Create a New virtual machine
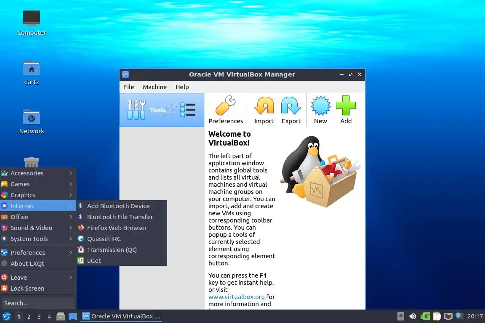The height and width of the screenshot is (323, 485). 320,110
